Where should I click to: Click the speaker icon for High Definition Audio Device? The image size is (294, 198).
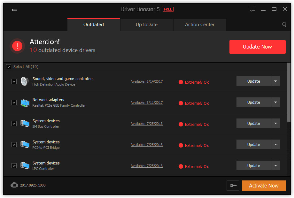tap(25, 81)
